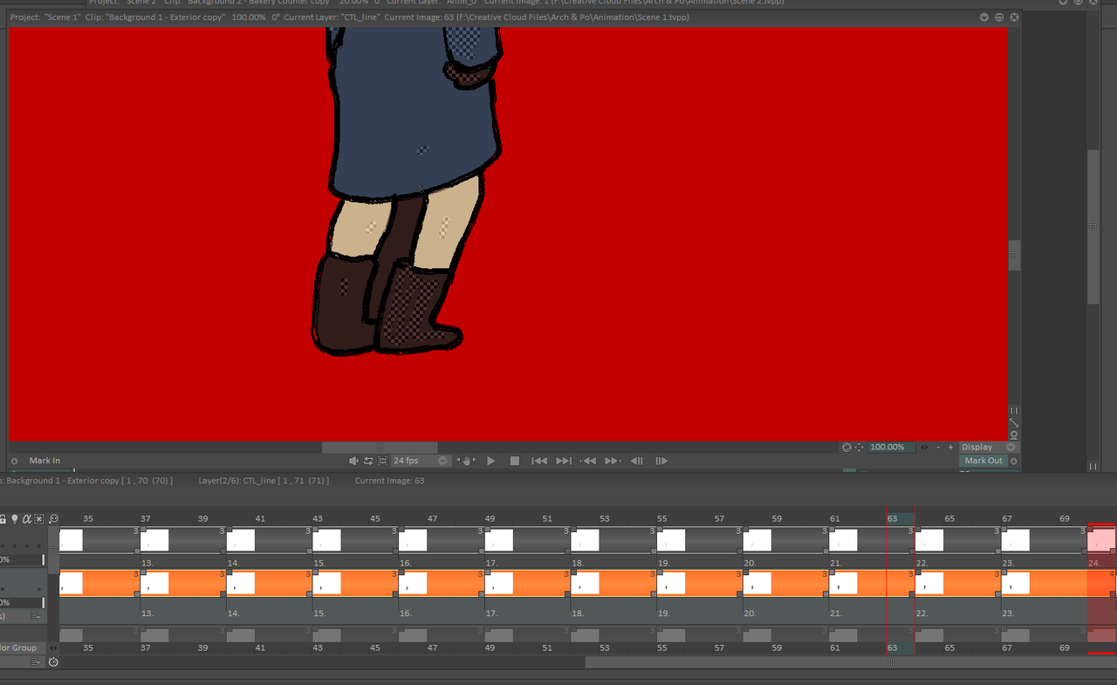This screenshot has width=1117, height=685.
Task: Zoom in with the plus button
Action: [x=950, y=447]
